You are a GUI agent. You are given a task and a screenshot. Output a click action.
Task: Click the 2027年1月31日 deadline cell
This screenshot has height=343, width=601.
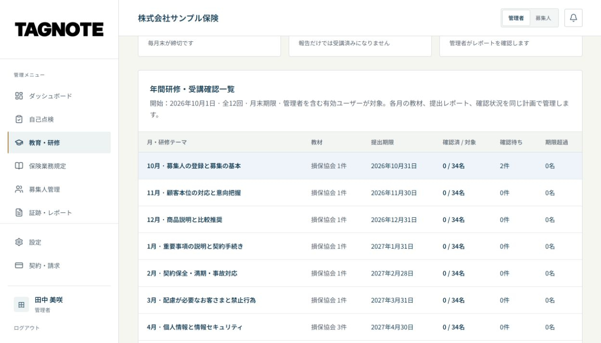[392, 246]
